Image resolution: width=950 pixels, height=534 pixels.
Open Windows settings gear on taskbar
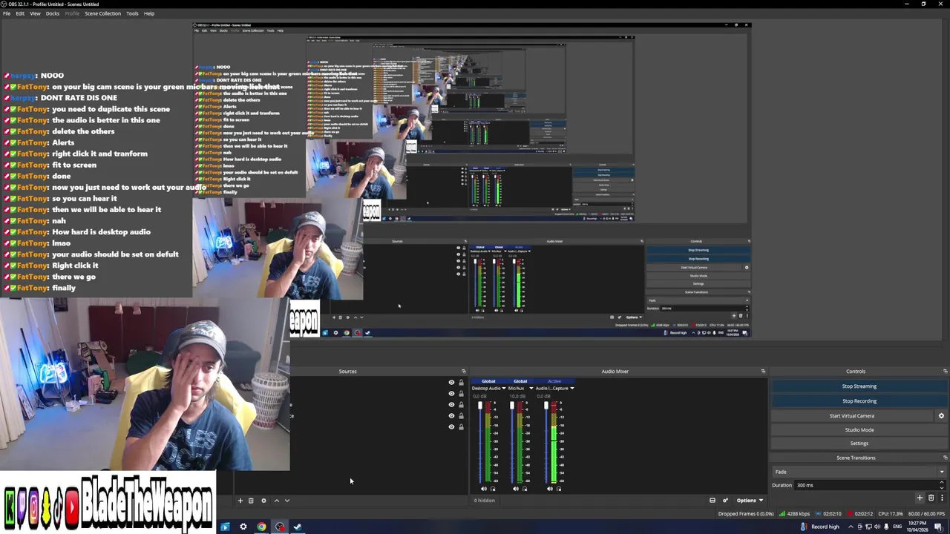(243, 527)
